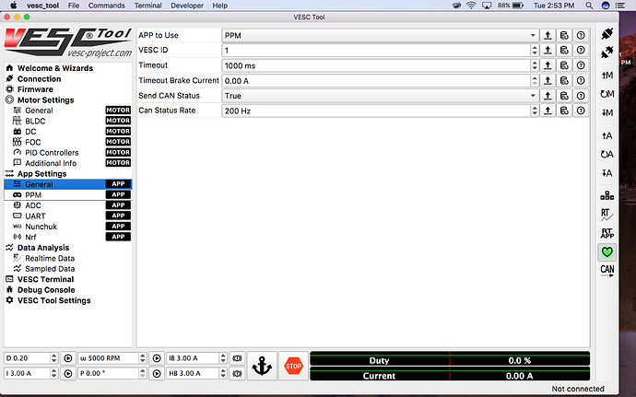Click the Timeout Brake Current field
Image resolution: width=636 pixels, height=397 pixels.
click(x=375, y=80)
